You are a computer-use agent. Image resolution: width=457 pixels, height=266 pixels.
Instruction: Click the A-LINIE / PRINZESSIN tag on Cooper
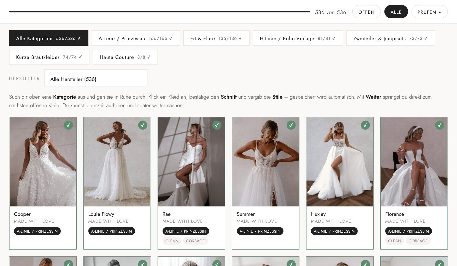coord(37,231)
